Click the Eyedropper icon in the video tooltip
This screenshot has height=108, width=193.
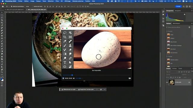point(65,41)
